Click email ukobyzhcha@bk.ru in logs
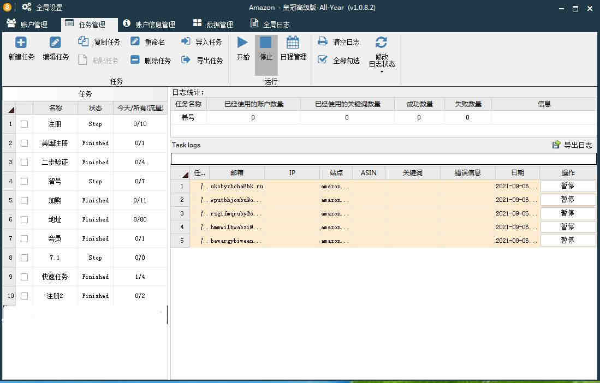The height and width of the screenshot is (383, 600). pos(237,186)
